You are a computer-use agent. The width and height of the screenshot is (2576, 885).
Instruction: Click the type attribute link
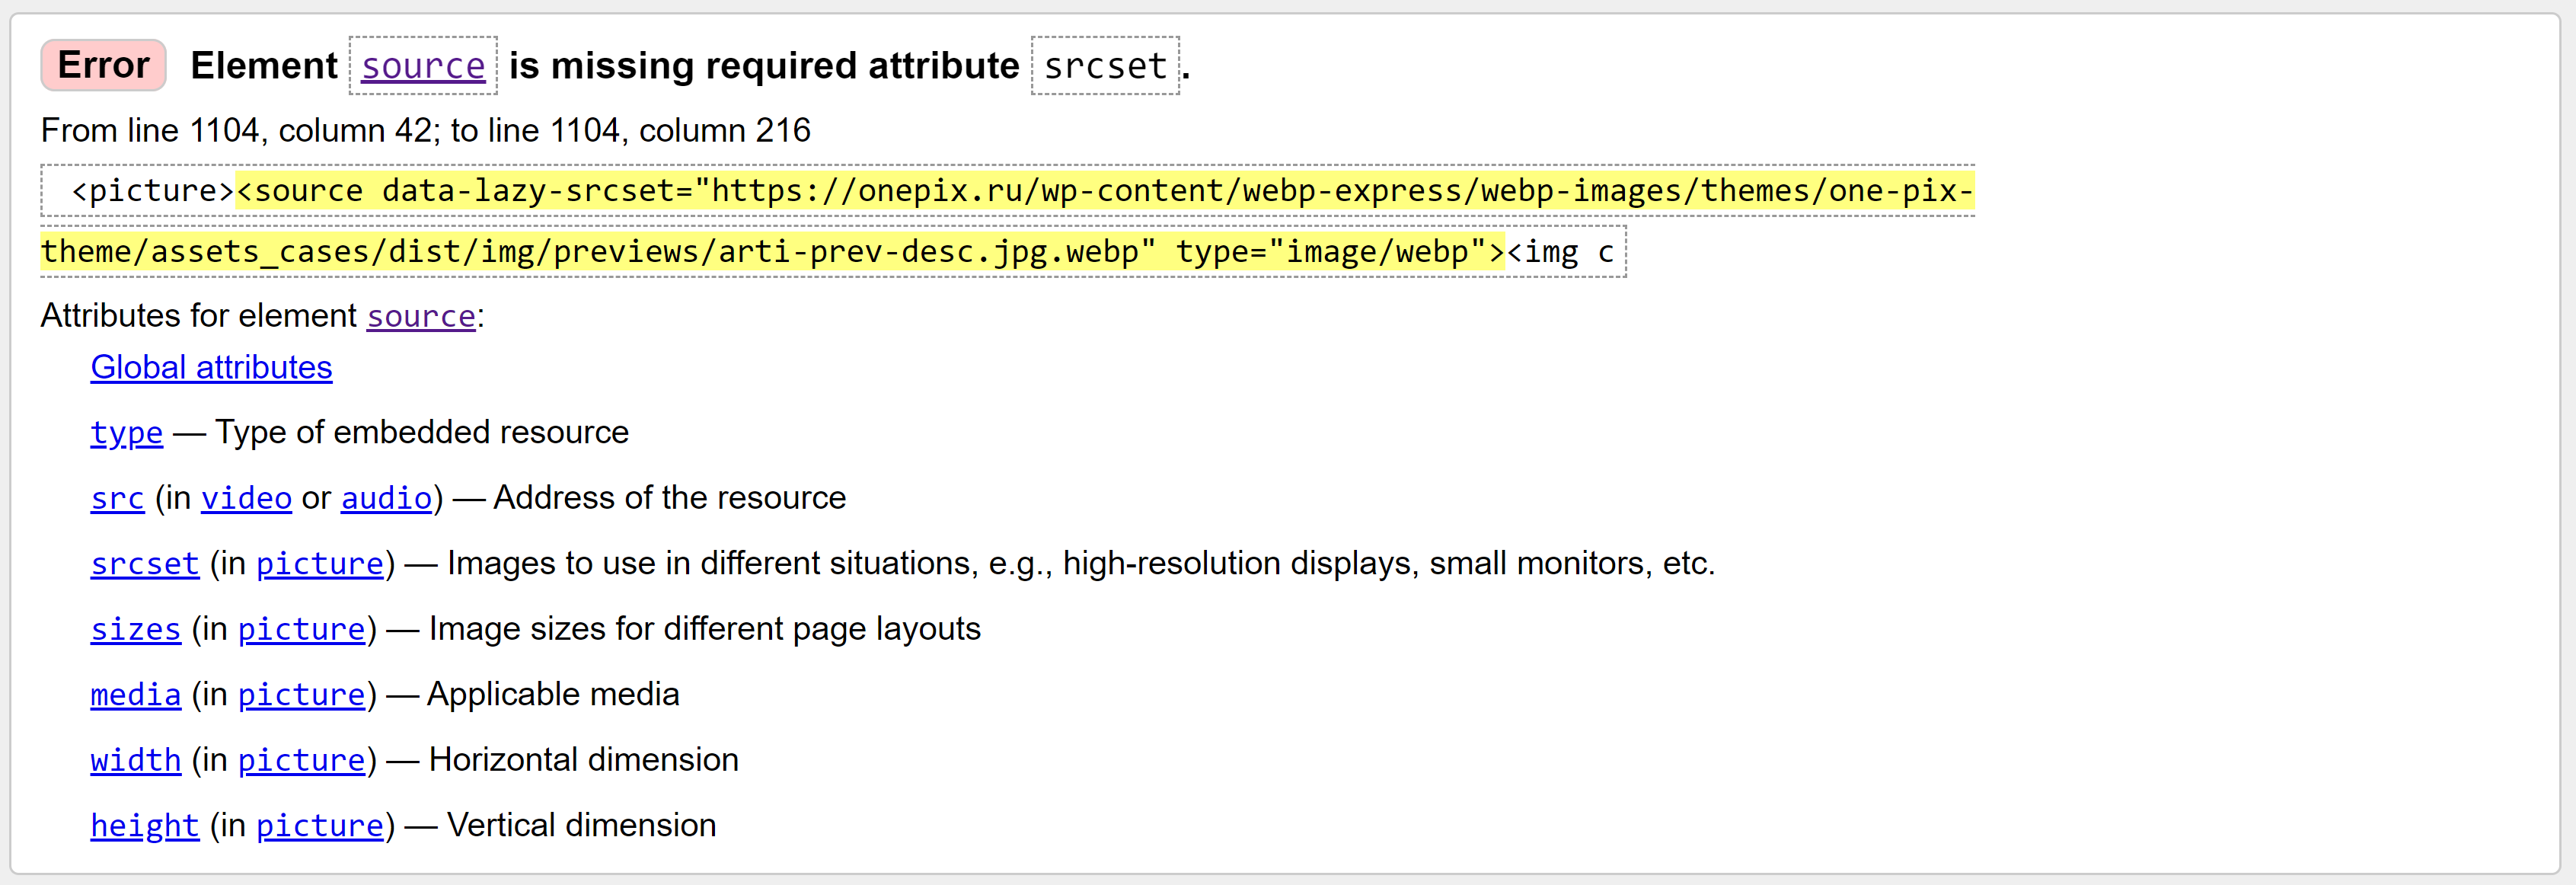126,433
